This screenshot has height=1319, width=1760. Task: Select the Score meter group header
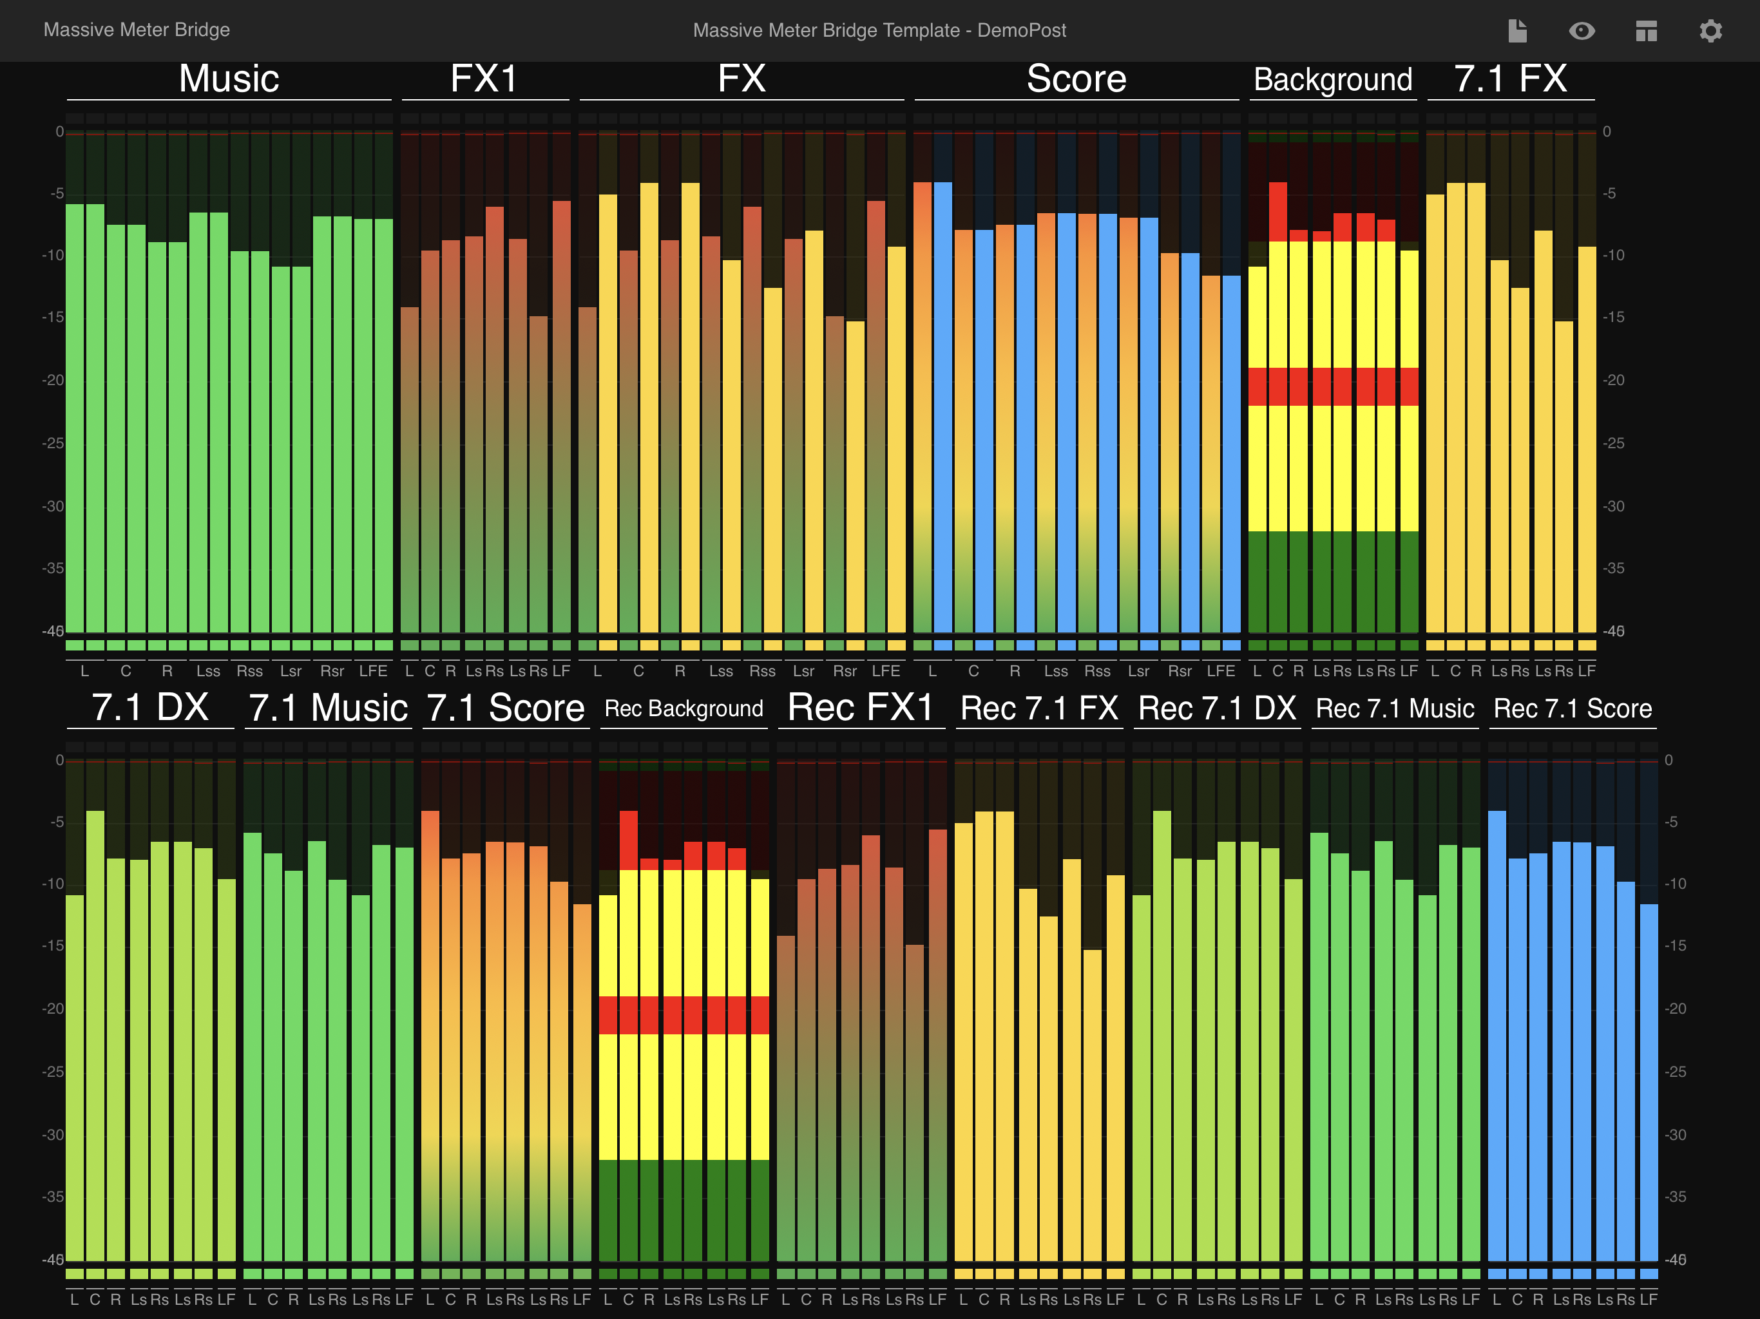[x=1076, y=79]
